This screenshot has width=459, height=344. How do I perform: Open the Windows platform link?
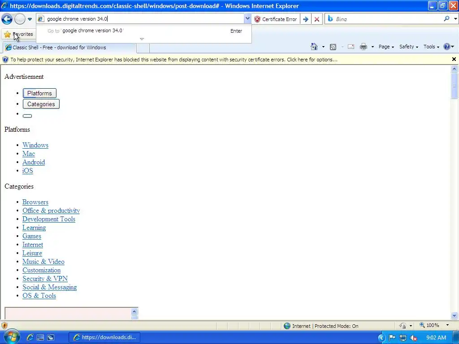point(35,145)
